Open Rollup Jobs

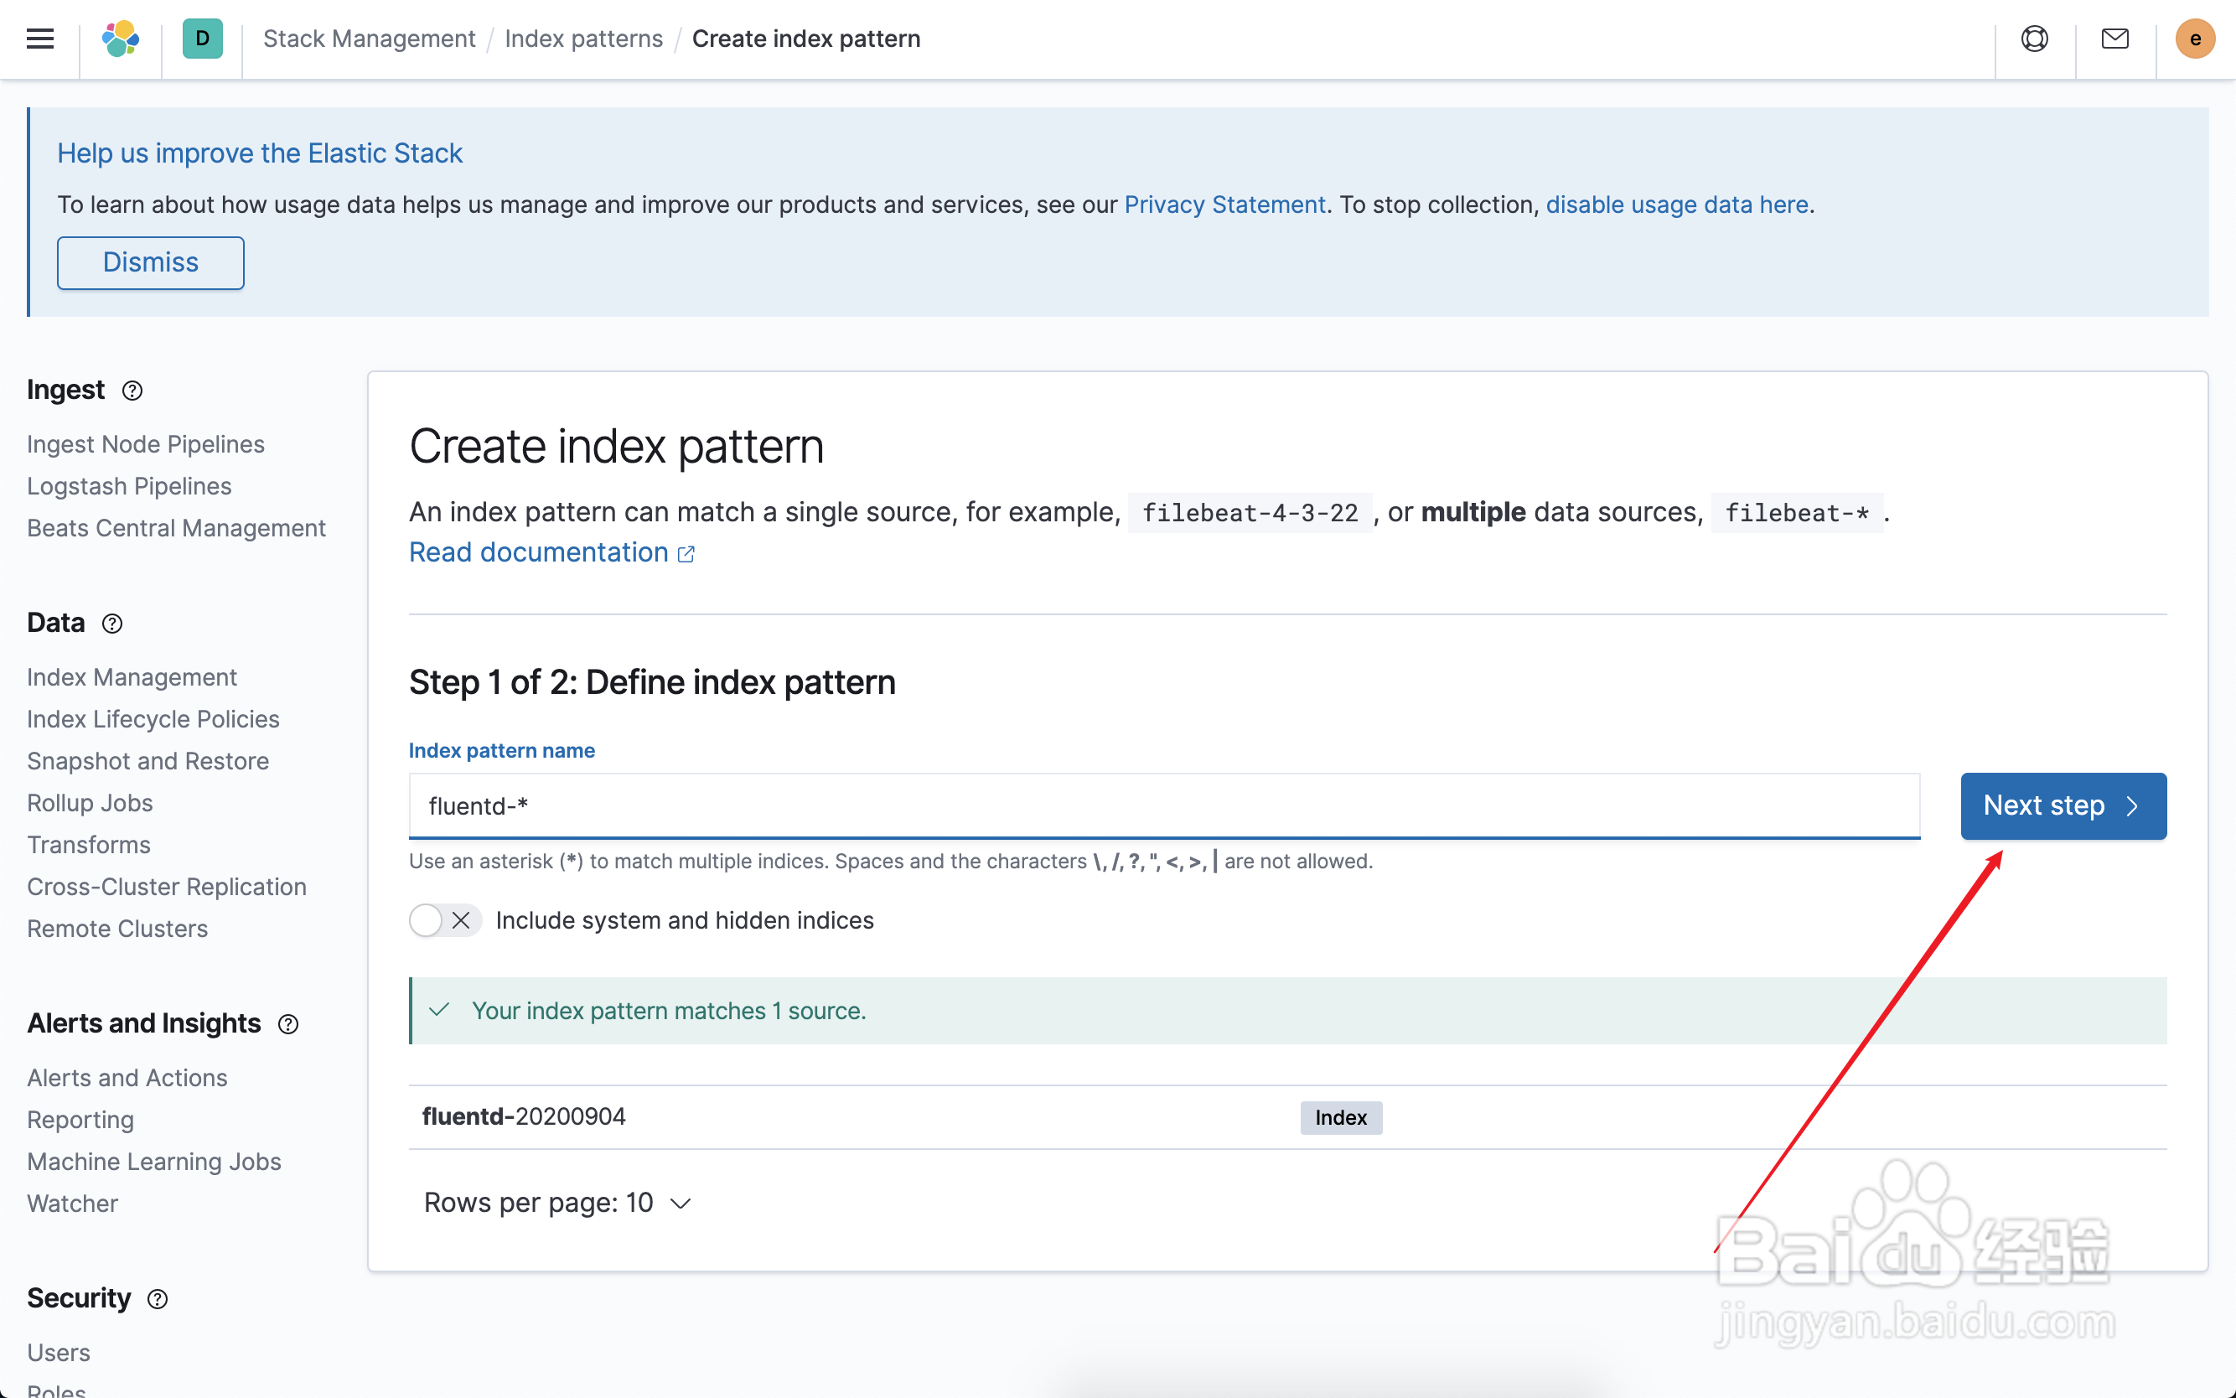[90, 804]
